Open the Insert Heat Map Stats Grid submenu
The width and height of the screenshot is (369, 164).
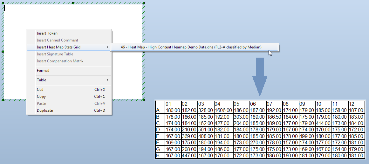[58, 47]
